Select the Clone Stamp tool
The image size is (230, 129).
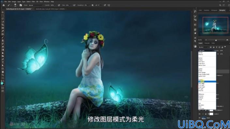click(x=3, y=41)
